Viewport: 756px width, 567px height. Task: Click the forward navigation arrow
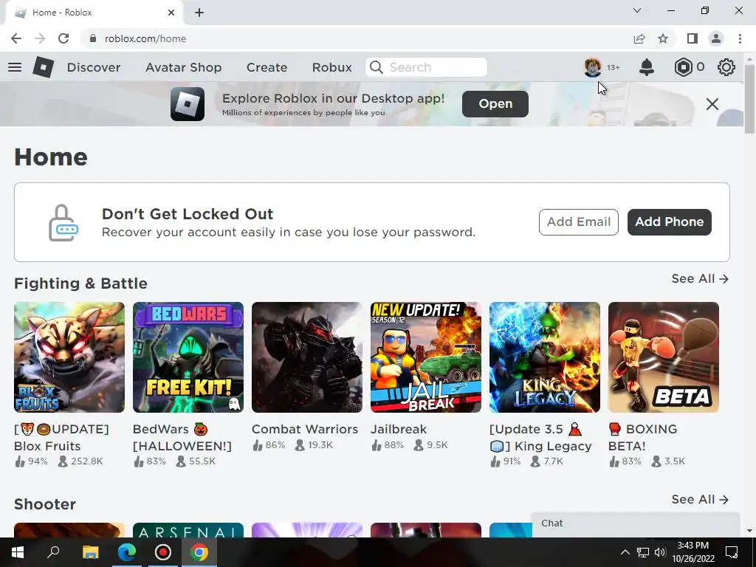(40, 38)
